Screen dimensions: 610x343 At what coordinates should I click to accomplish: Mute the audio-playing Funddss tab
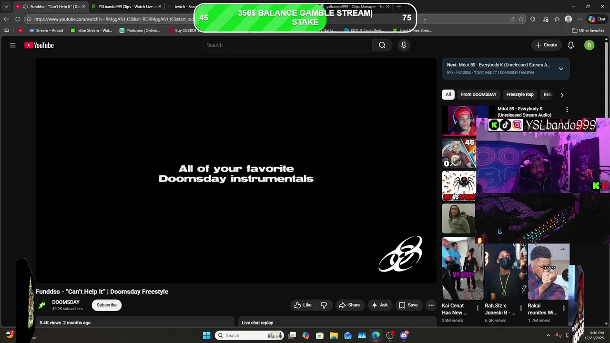point(25,7)
